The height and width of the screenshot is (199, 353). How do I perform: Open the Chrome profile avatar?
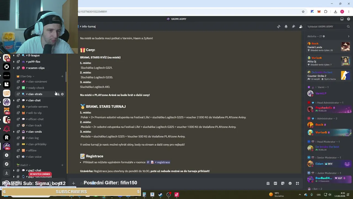coord(342,12)
